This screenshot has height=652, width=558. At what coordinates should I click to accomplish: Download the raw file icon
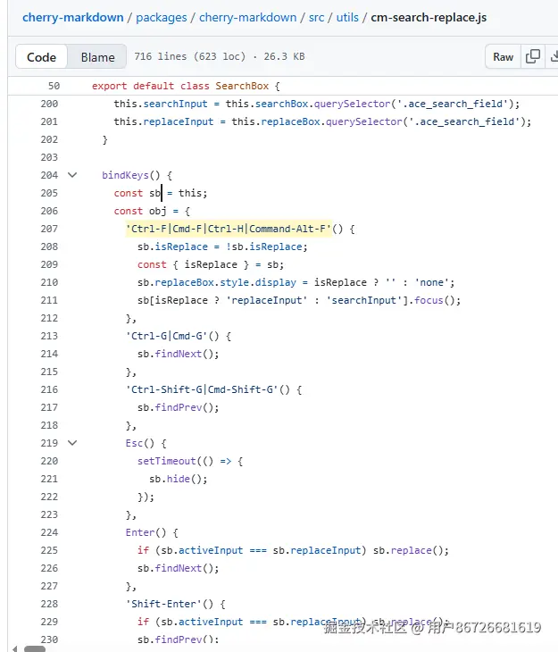(554, 56)
